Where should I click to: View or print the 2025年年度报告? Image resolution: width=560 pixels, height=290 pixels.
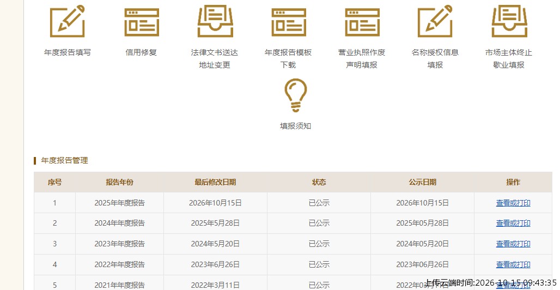coord(513,203)
